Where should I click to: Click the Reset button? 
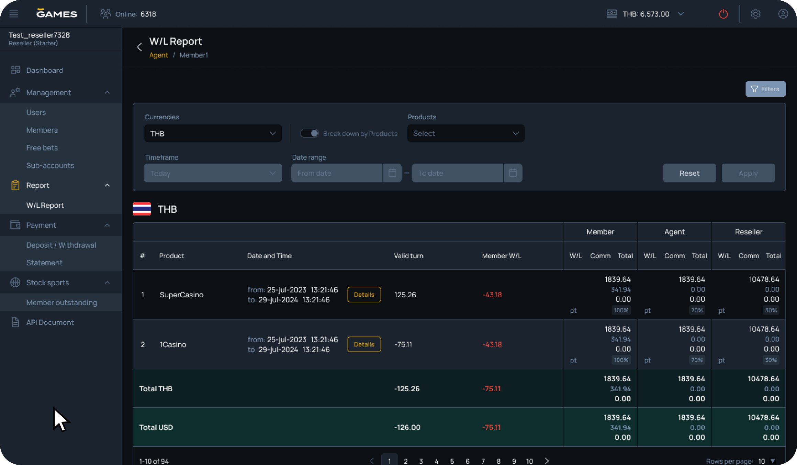689,173
